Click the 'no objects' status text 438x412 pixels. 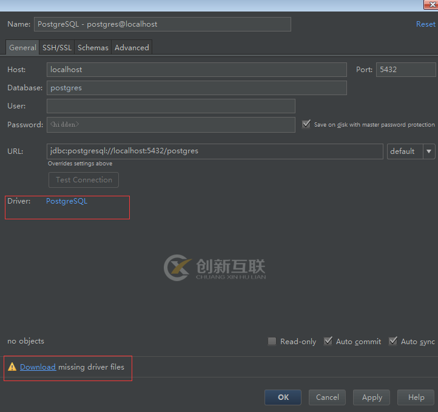click(25, 341)
